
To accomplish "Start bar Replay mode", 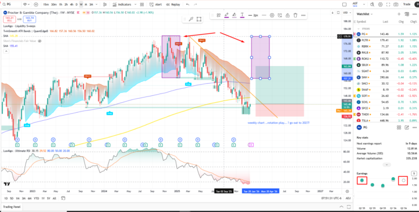I will [x=173, y=5].
